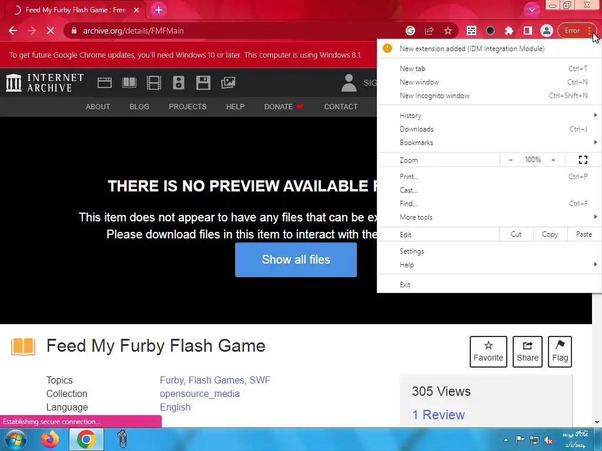Decrease zoom with the minus button

(511, 160)
